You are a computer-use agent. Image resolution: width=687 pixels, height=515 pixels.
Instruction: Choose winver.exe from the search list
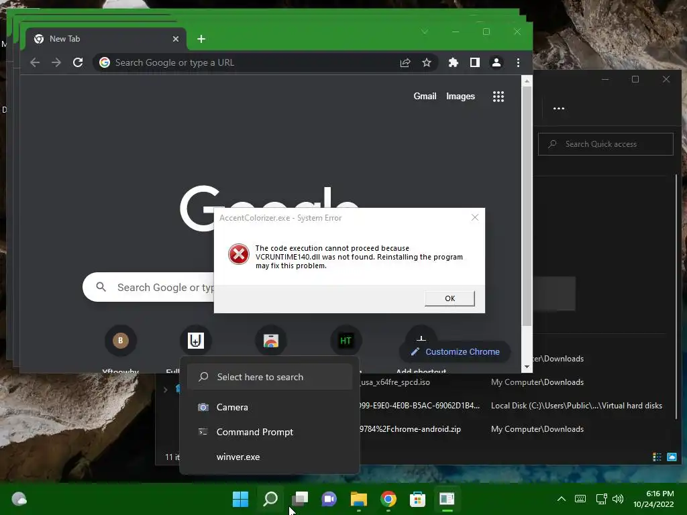point(270,457)
